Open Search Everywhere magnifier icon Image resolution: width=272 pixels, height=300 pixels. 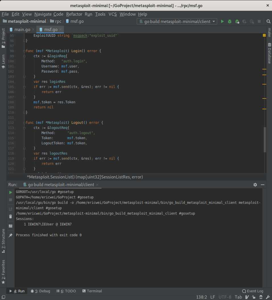click(x=268, y=21)
